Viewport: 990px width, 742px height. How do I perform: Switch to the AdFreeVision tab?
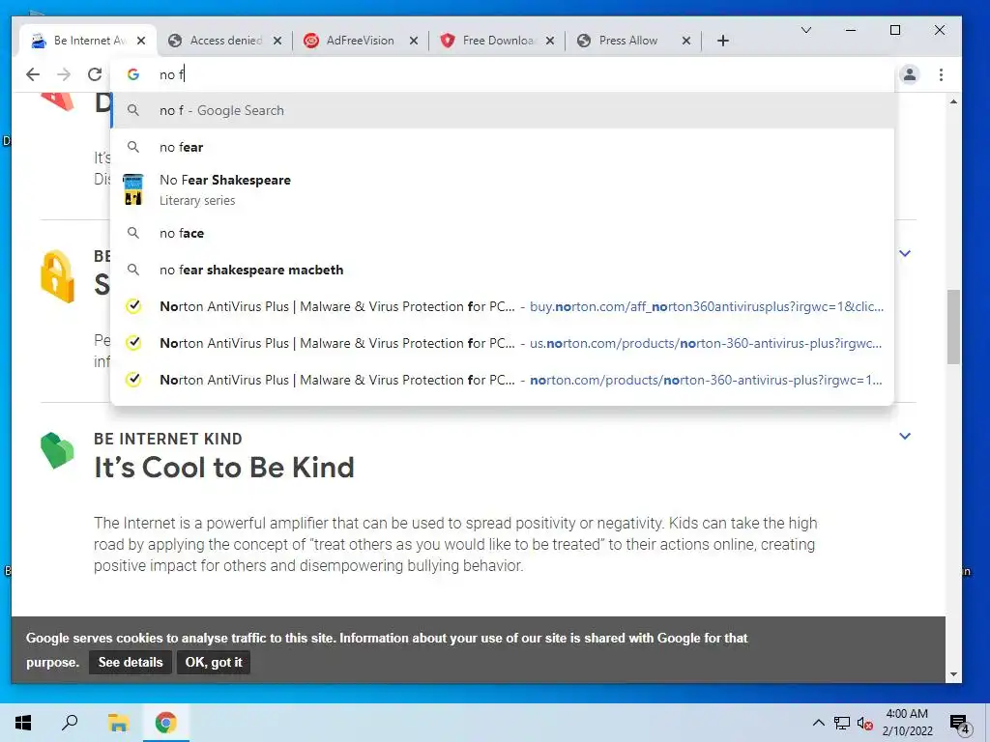360,41
